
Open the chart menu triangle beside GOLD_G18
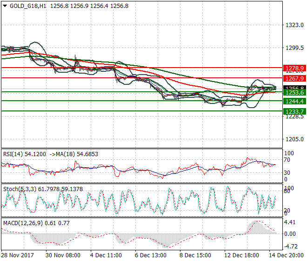[x=5, y=6]
